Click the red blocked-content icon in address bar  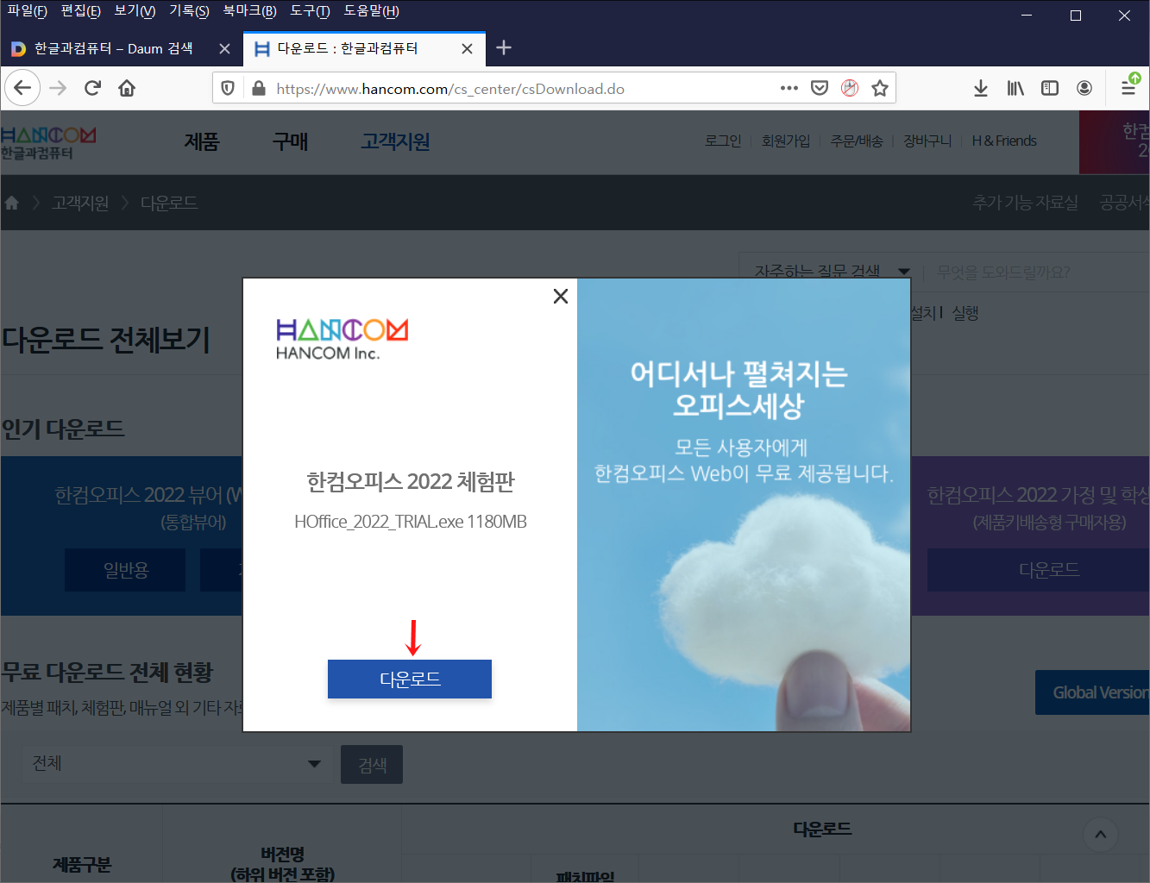(x=850, y=88)
